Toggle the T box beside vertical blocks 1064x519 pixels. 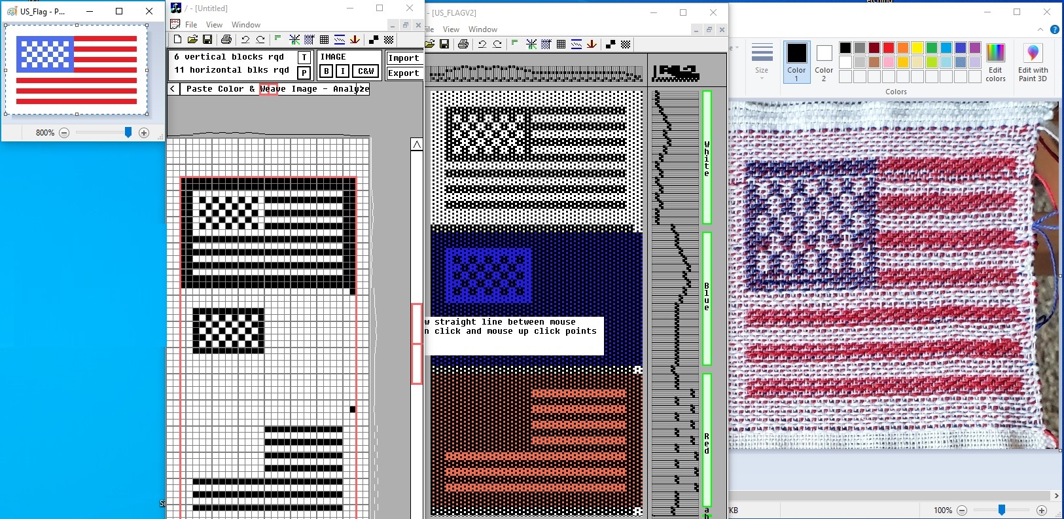(x=304, y=58)
